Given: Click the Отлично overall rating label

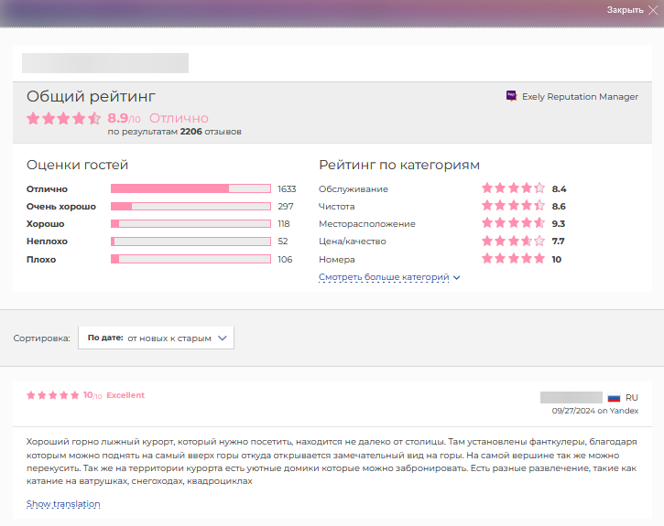Looking at the screenshot, I should click(x=179, y=118).
